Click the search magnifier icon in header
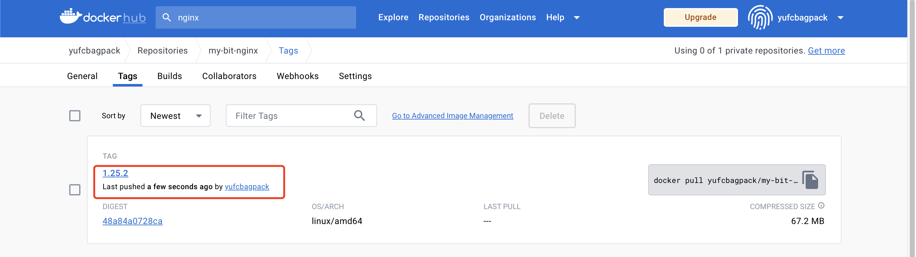The image size is (916, 257). point(166,17)
